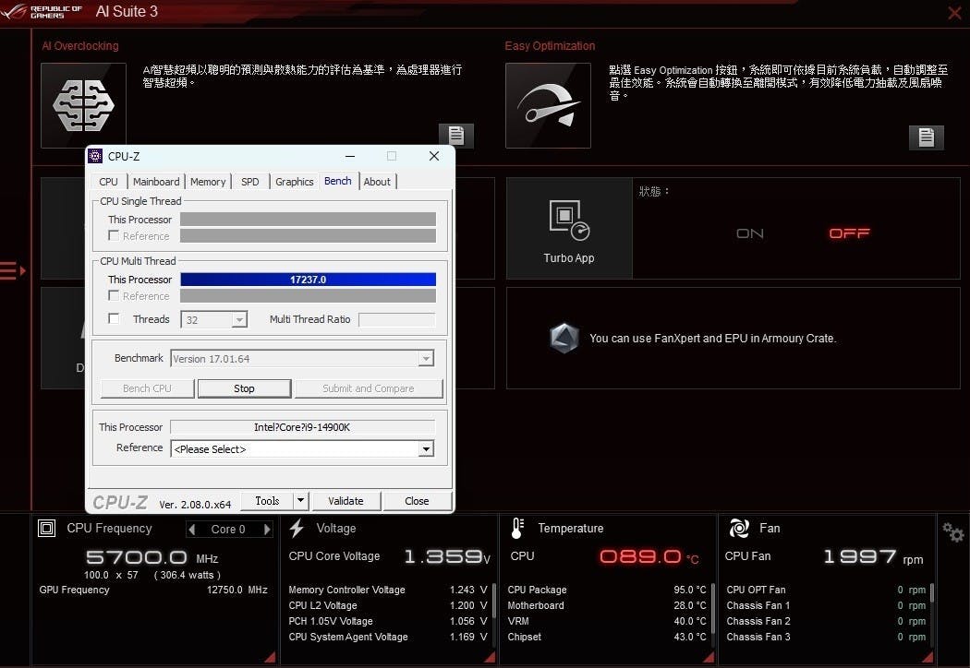
Task: Open the Tools dropdown arrow
Action: click(x=300, y=501)
